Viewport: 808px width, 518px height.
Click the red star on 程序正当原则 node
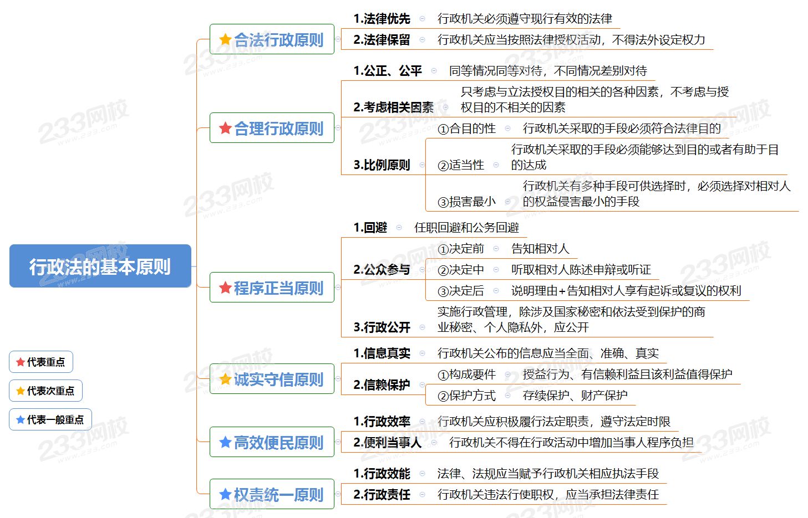[x=225, y=288]
